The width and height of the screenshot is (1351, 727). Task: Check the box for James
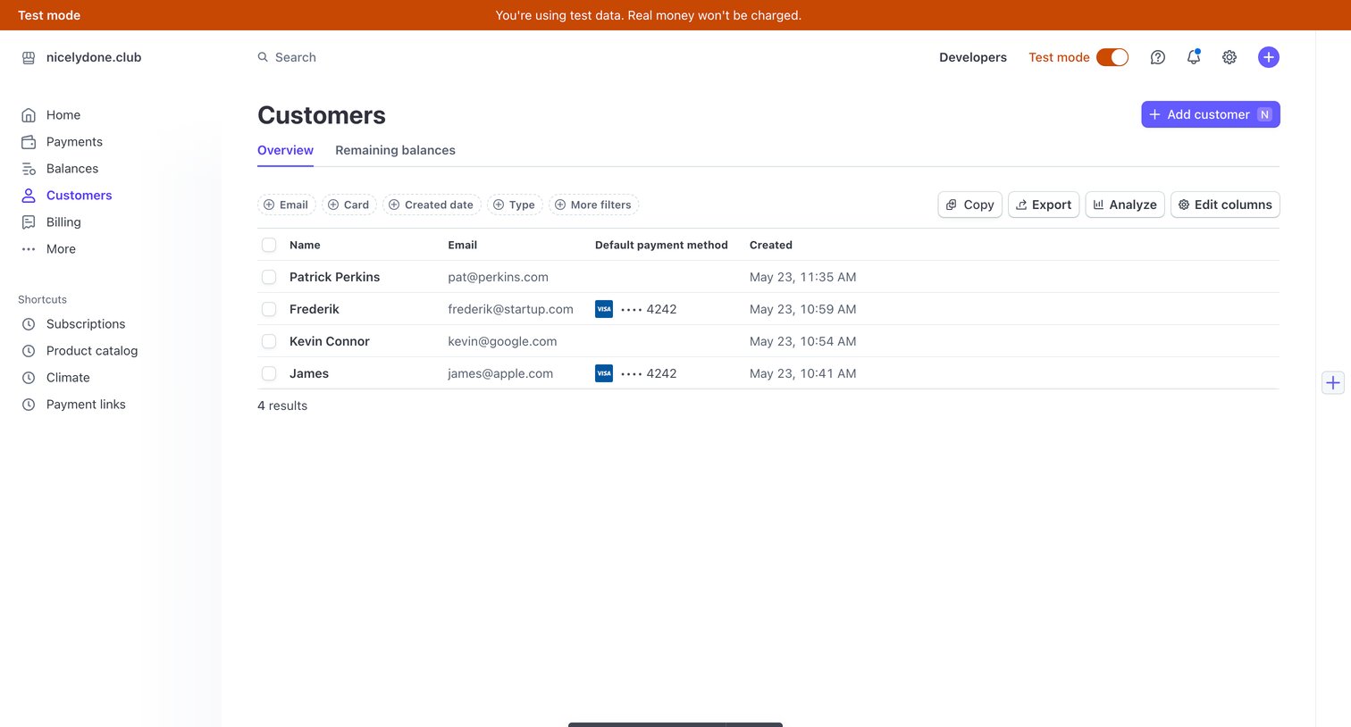[269, 373]
